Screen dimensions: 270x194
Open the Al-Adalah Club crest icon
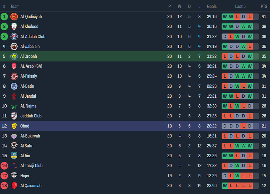[14, 37]
